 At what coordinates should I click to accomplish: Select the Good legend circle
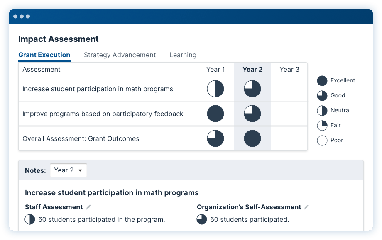pyautogui.click(x=322, y=96)
